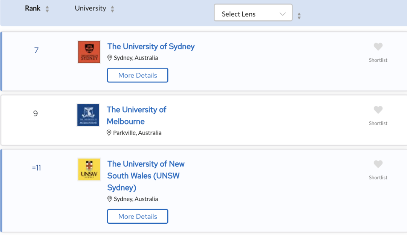Click location pin icon for University of Sydney
This screenshot has width=407, height=235.
(x=110, y=58)
